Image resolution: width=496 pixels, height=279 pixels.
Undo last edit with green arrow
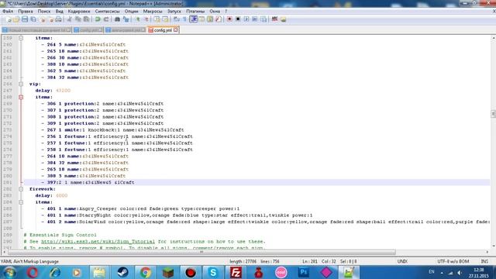(98, 19)
